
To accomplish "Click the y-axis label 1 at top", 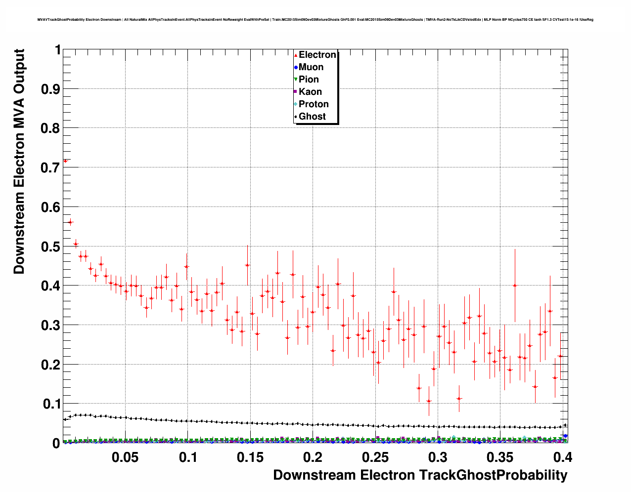I will pyautogui.click(x=57, y=50).
